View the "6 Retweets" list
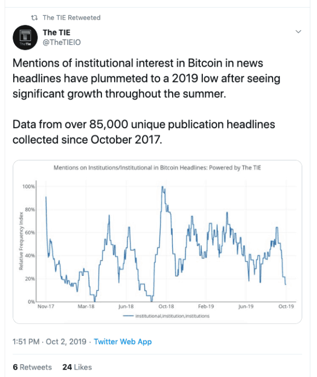 click(32, 367)
